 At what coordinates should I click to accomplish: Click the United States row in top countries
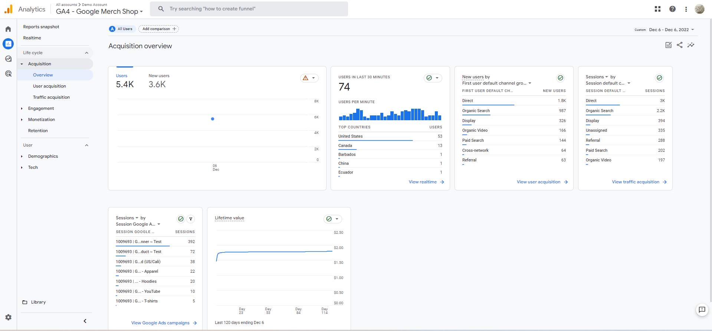[390, 137]
